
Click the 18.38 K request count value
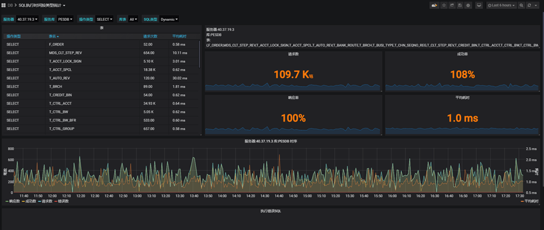(149, 69)
